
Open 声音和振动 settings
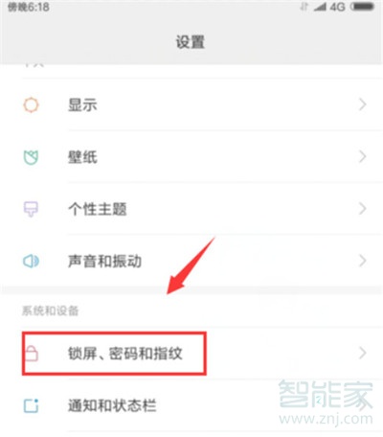(191, 261)
